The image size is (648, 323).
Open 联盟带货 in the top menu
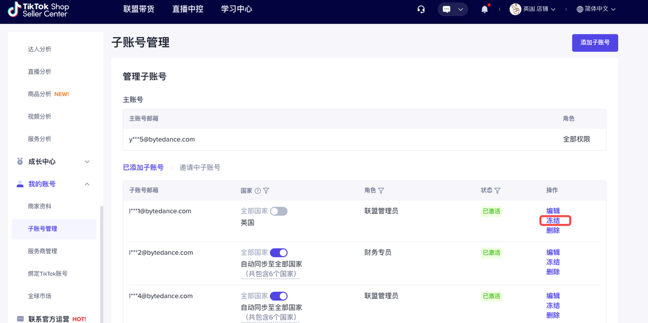click(139, 9)
